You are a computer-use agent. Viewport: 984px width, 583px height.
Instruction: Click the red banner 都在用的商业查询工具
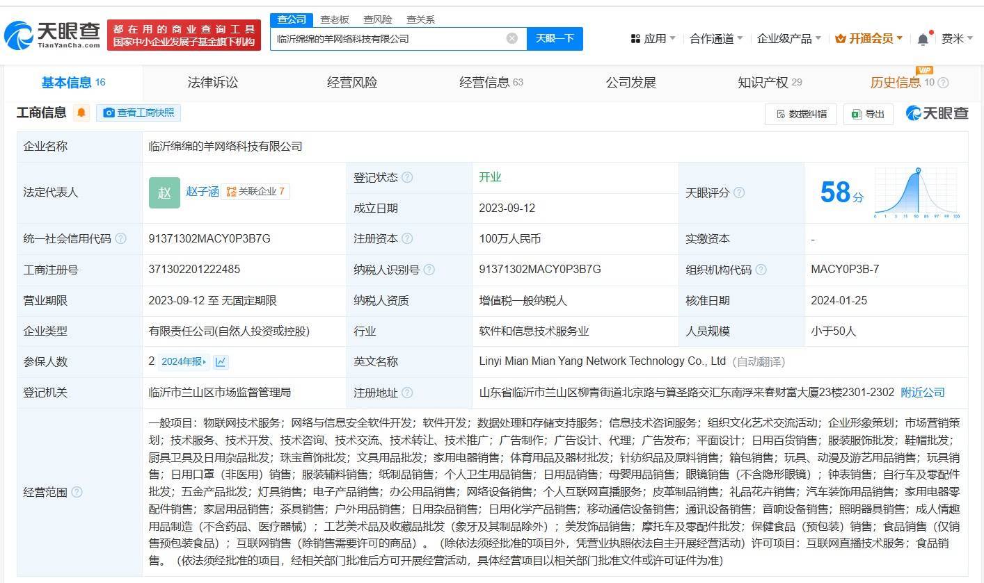click(184, 35)
